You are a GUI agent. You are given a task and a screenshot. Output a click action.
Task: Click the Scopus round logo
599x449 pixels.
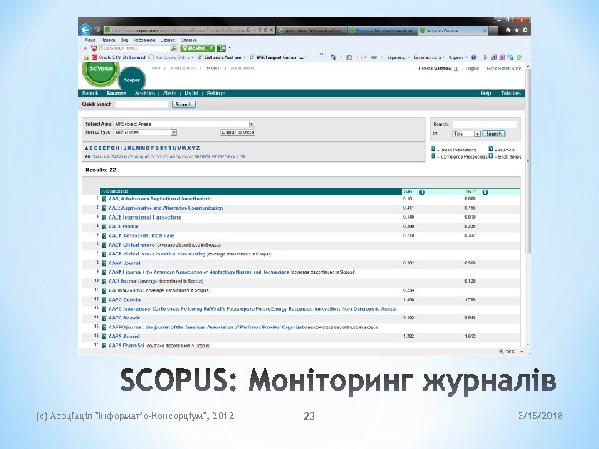coord(131,80)
